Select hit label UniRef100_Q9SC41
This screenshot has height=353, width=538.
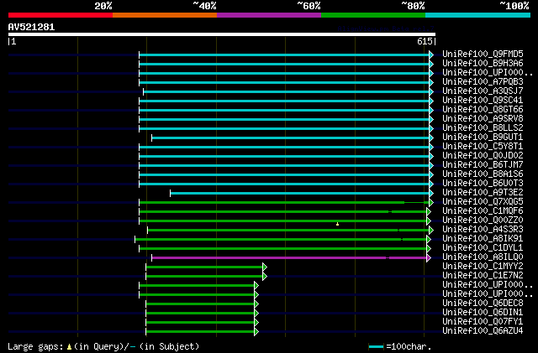coord(483,101)
